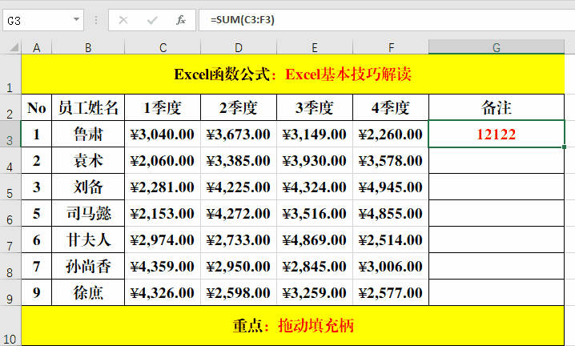Click cell with ¥3,006.00
The width and height of the screenshot is (575, 346).
click(391, 266)
